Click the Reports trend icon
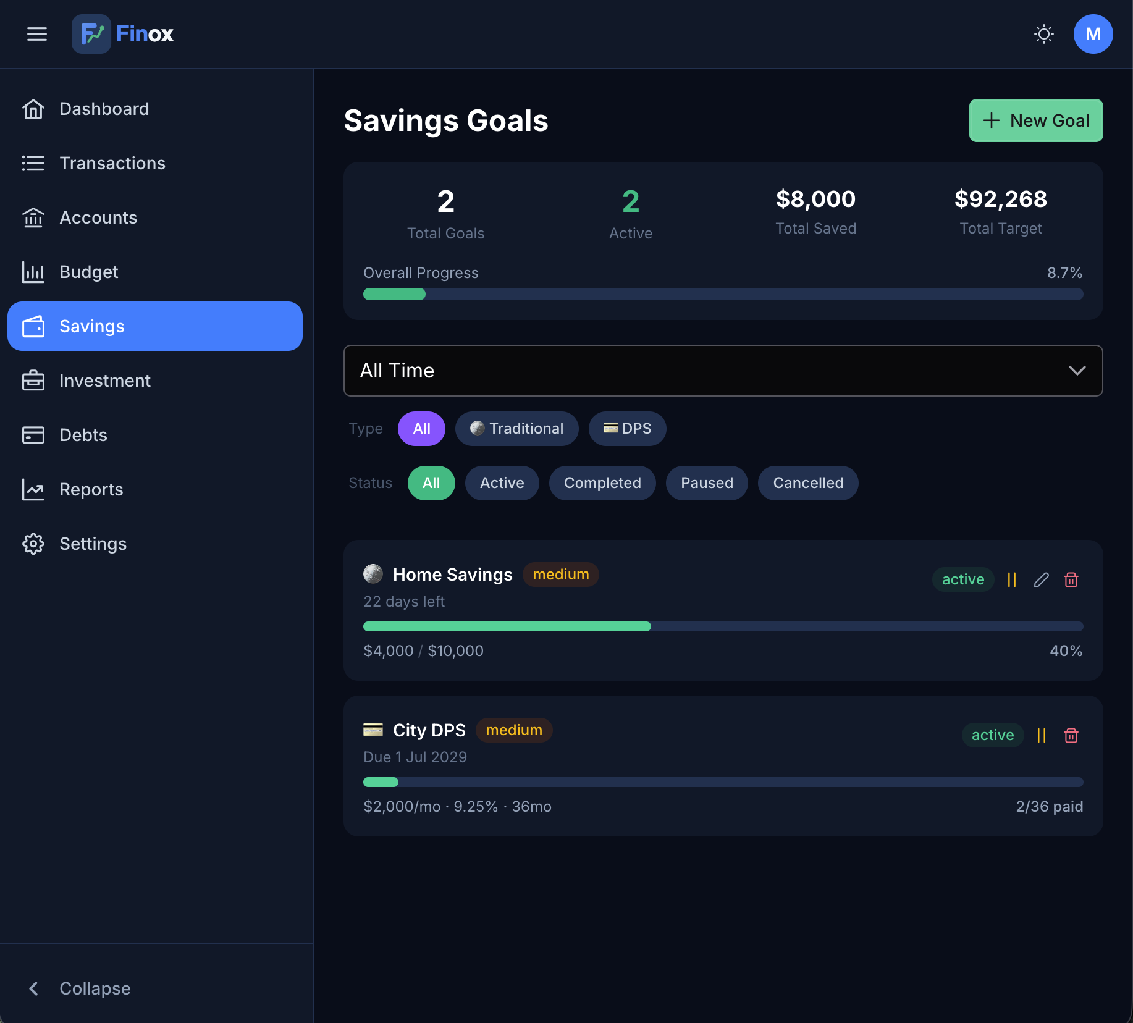This screenshot has width=1133, height=1023. tap(33, 489)
